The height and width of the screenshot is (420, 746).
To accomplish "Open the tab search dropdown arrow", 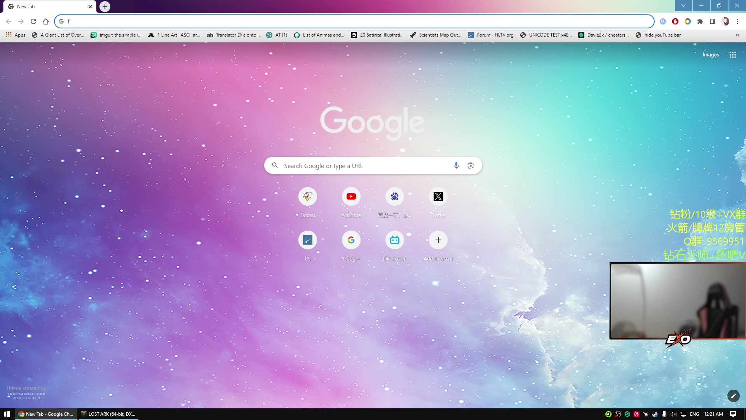I will coord(683,6).
